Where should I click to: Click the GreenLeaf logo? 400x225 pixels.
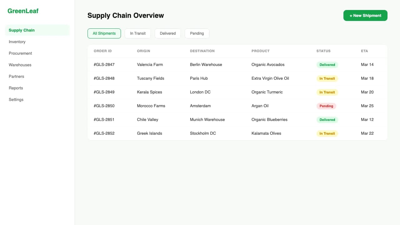[x=23, y=11]
